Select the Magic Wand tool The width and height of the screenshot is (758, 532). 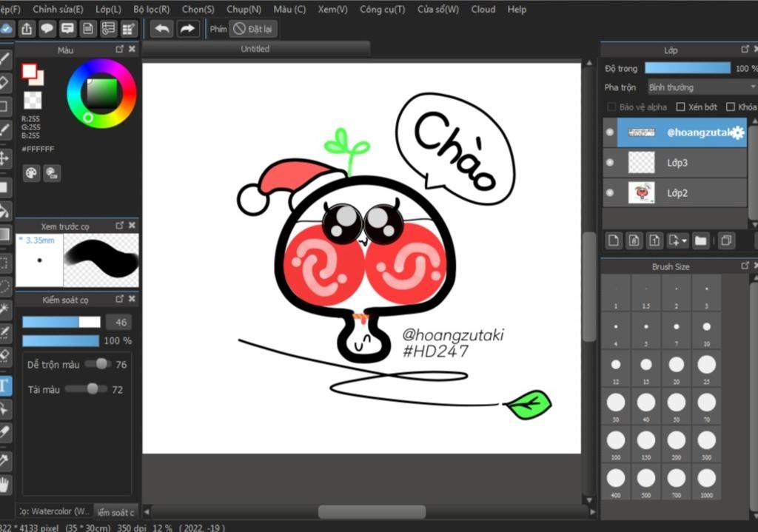tap(5, 309)
